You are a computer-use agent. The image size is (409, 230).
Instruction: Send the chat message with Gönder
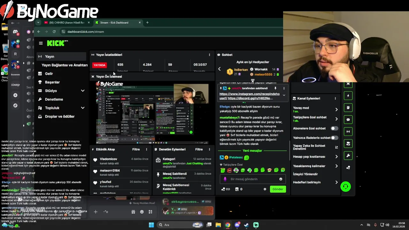278,189
